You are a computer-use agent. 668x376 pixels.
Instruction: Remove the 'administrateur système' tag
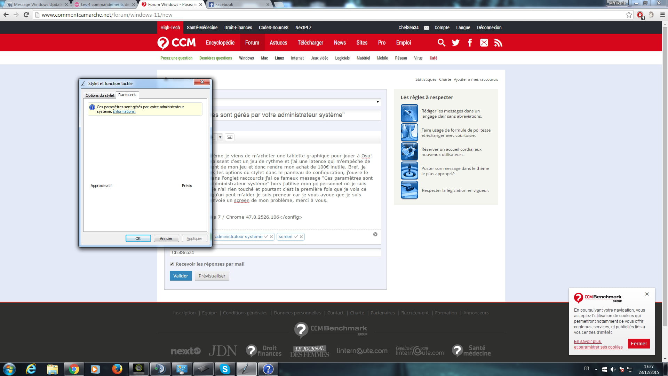271,237
